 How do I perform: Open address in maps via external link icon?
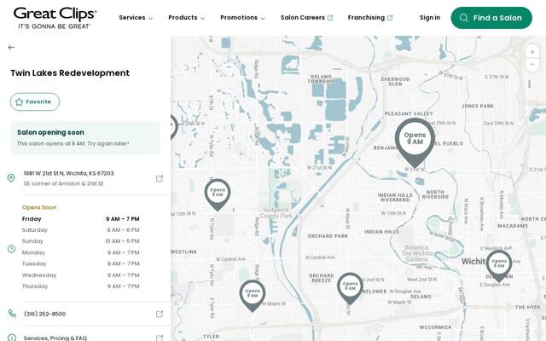pos(160,178)
